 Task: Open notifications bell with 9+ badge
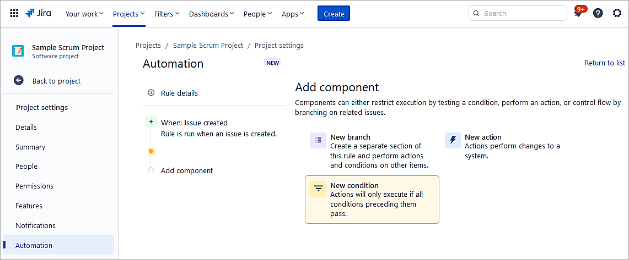point(578,14)
